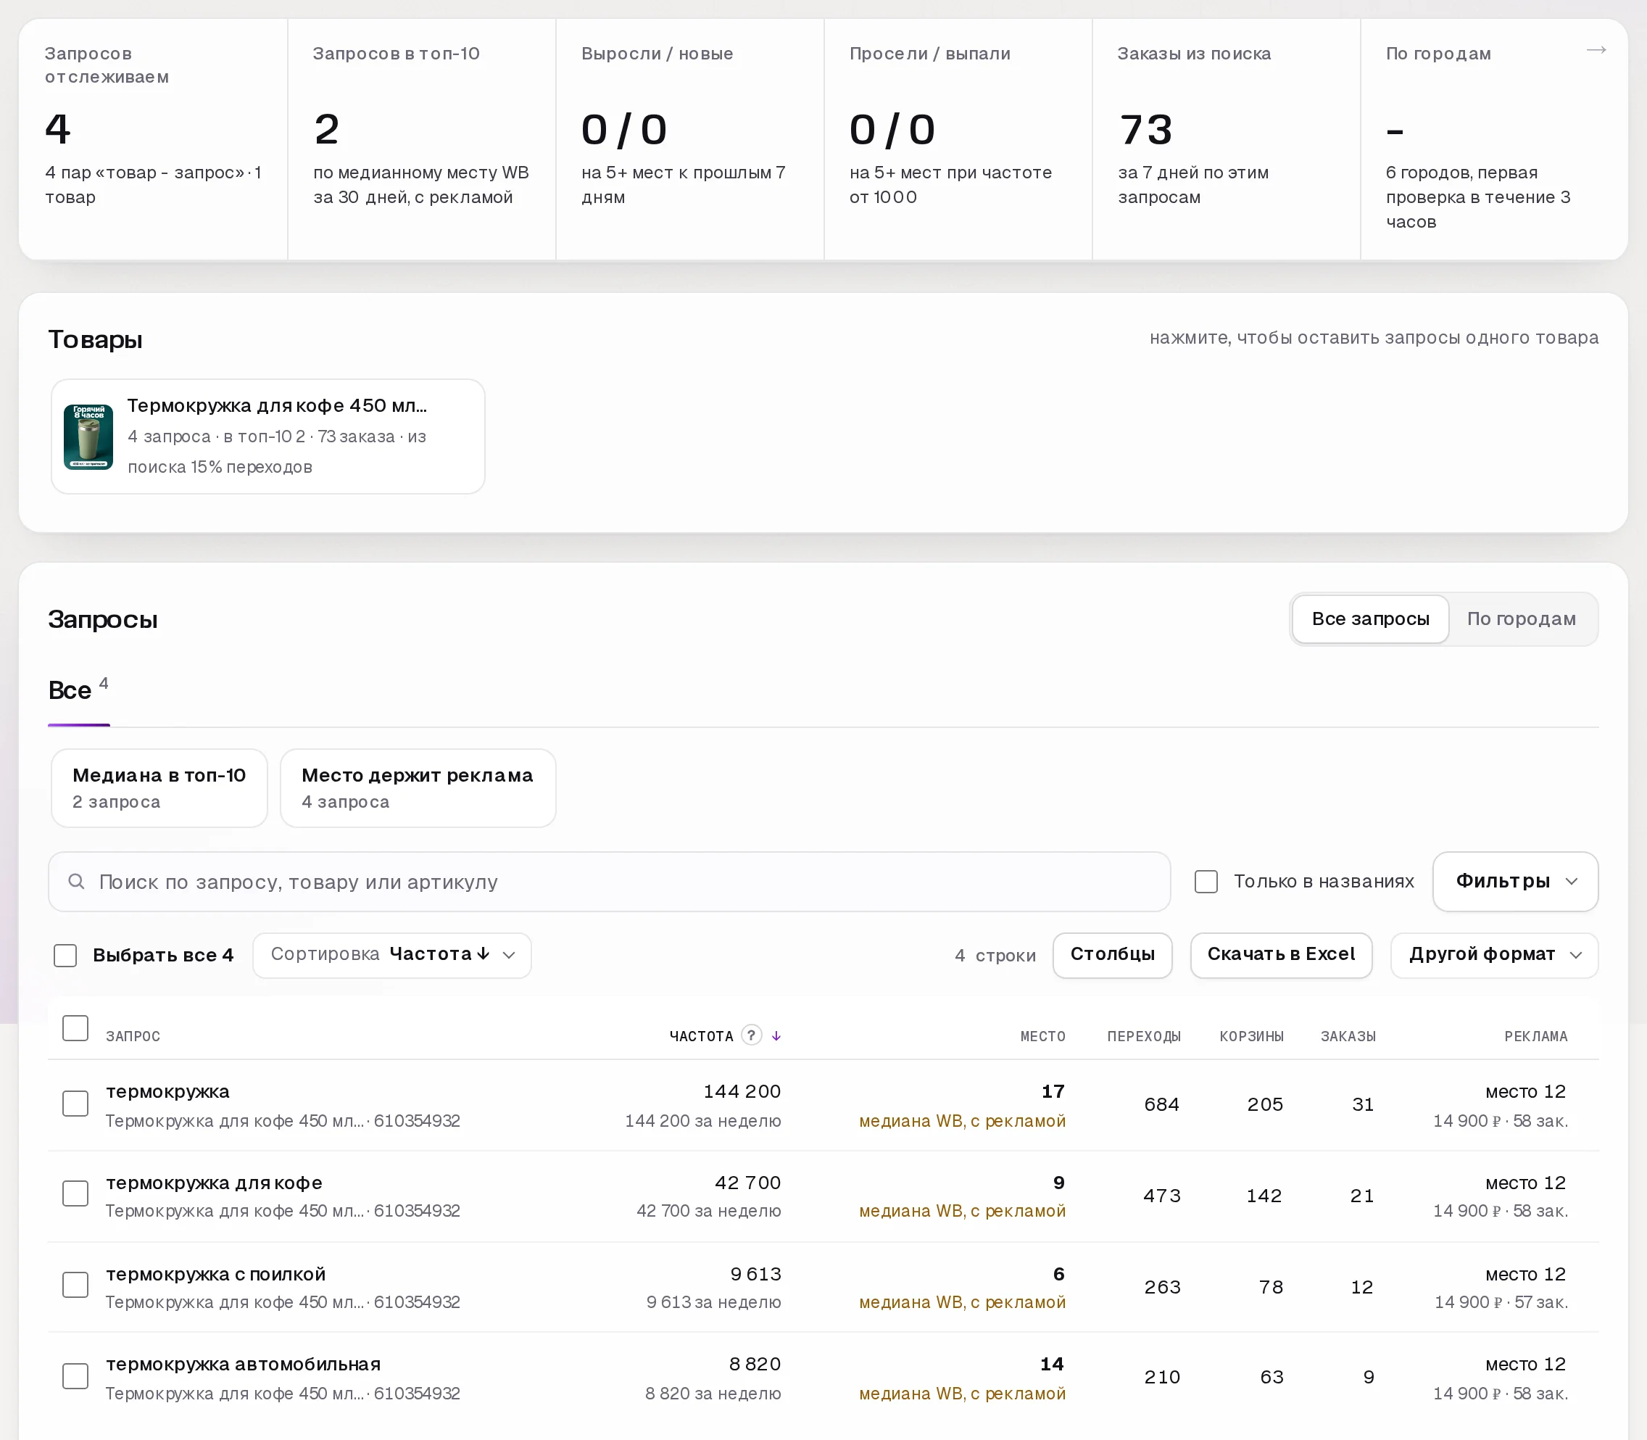Click the frequency help question mark icon
The width and height of the screenshot is (1647, 1440).
[x=751, y=1035]
